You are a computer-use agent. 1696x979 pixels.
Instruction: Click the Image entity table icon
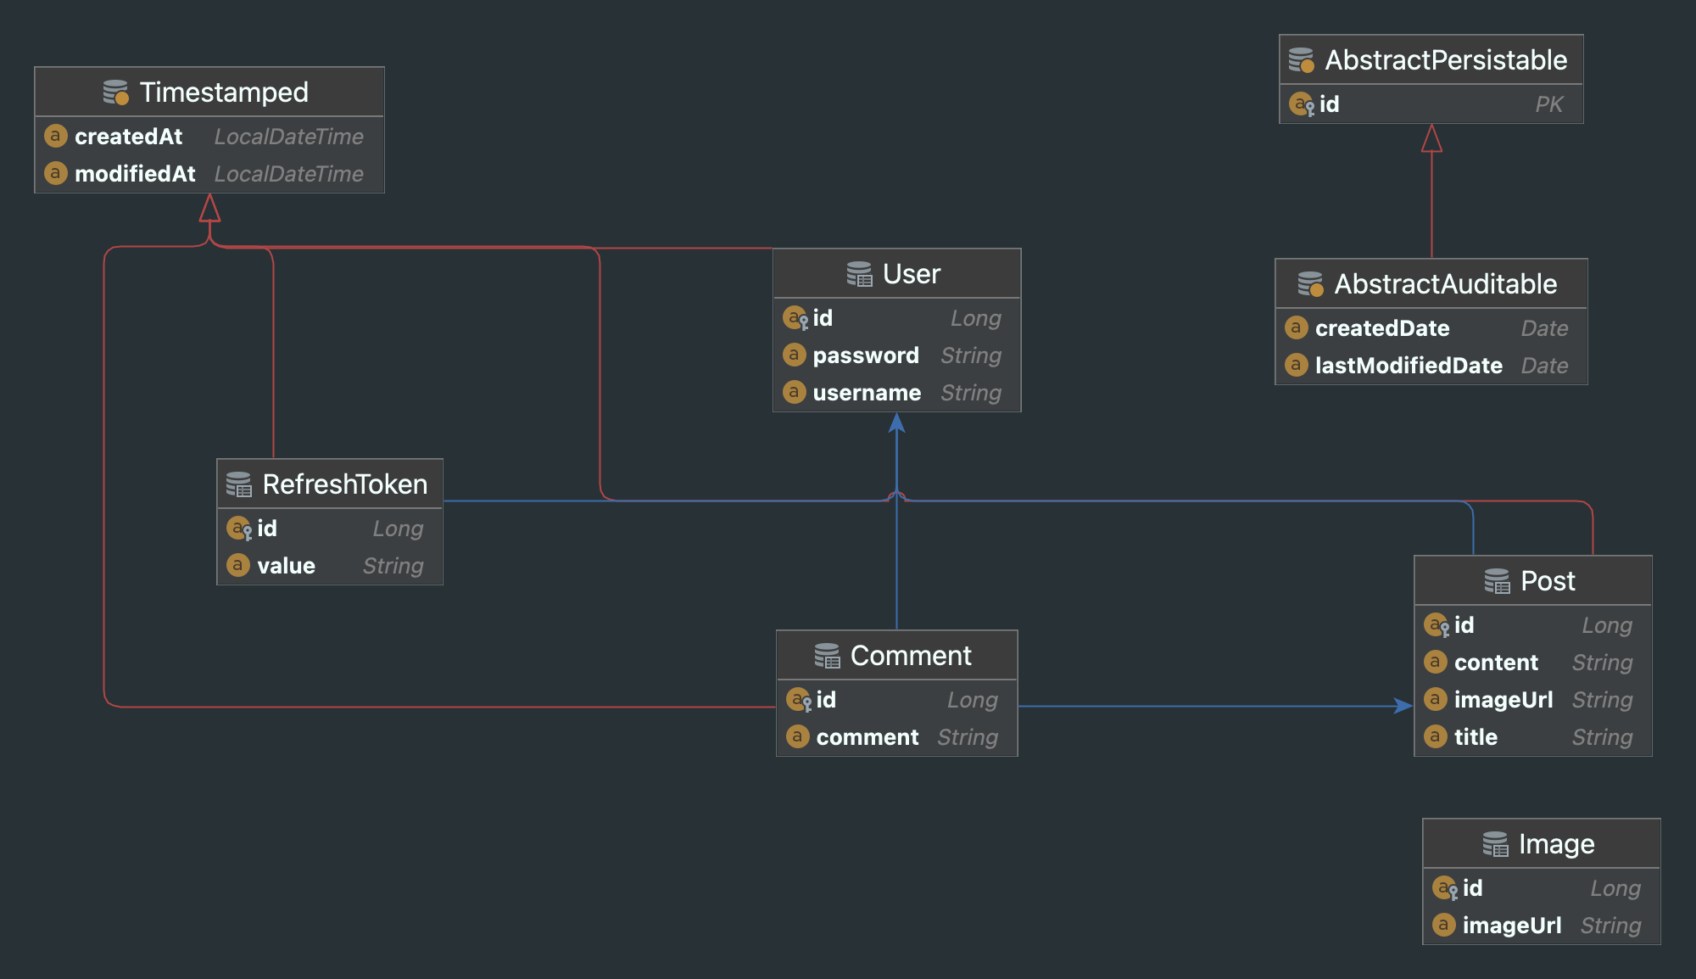coord(1495,844)
